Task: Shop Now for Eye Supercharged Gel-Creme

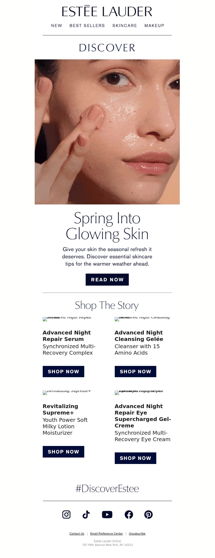Action: click(x=135, y=458)
